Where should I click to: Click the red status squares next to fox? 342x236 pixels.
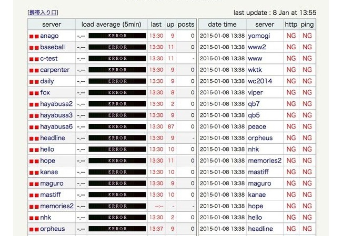(34, 93)
